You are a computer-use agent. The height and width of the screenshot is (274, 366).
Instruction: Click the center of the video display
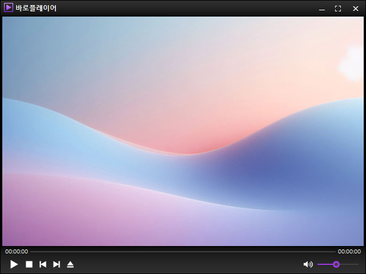[x=183, y=131]
